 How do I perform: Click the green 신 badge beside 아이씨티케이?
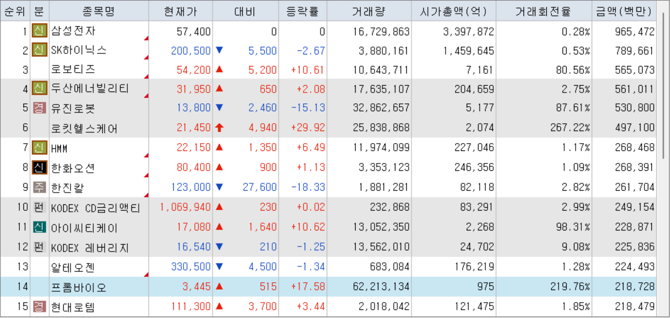[x=39, y=227]
